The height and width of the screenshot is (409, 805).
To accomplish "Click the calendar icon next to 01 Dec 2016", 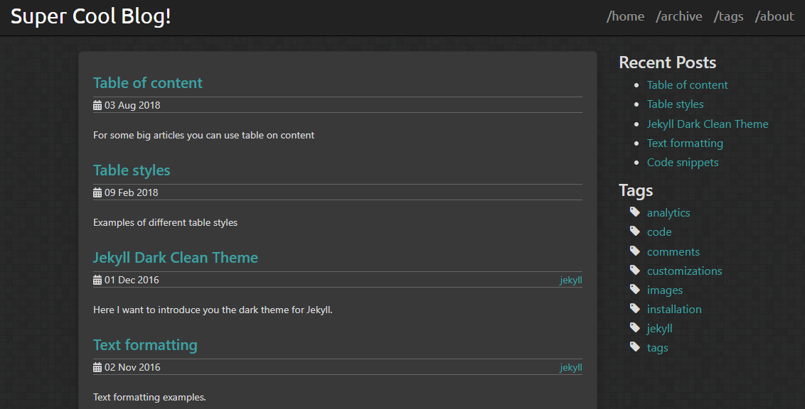I will (97, 280).
